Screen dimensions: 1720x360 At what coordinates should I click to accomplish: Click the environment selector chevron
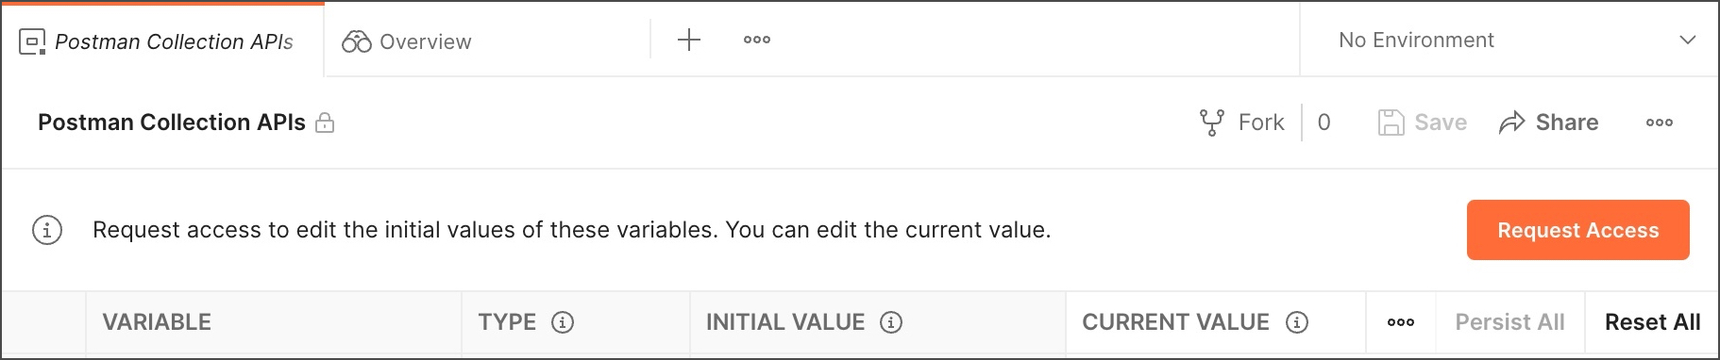click(1688, 40)
